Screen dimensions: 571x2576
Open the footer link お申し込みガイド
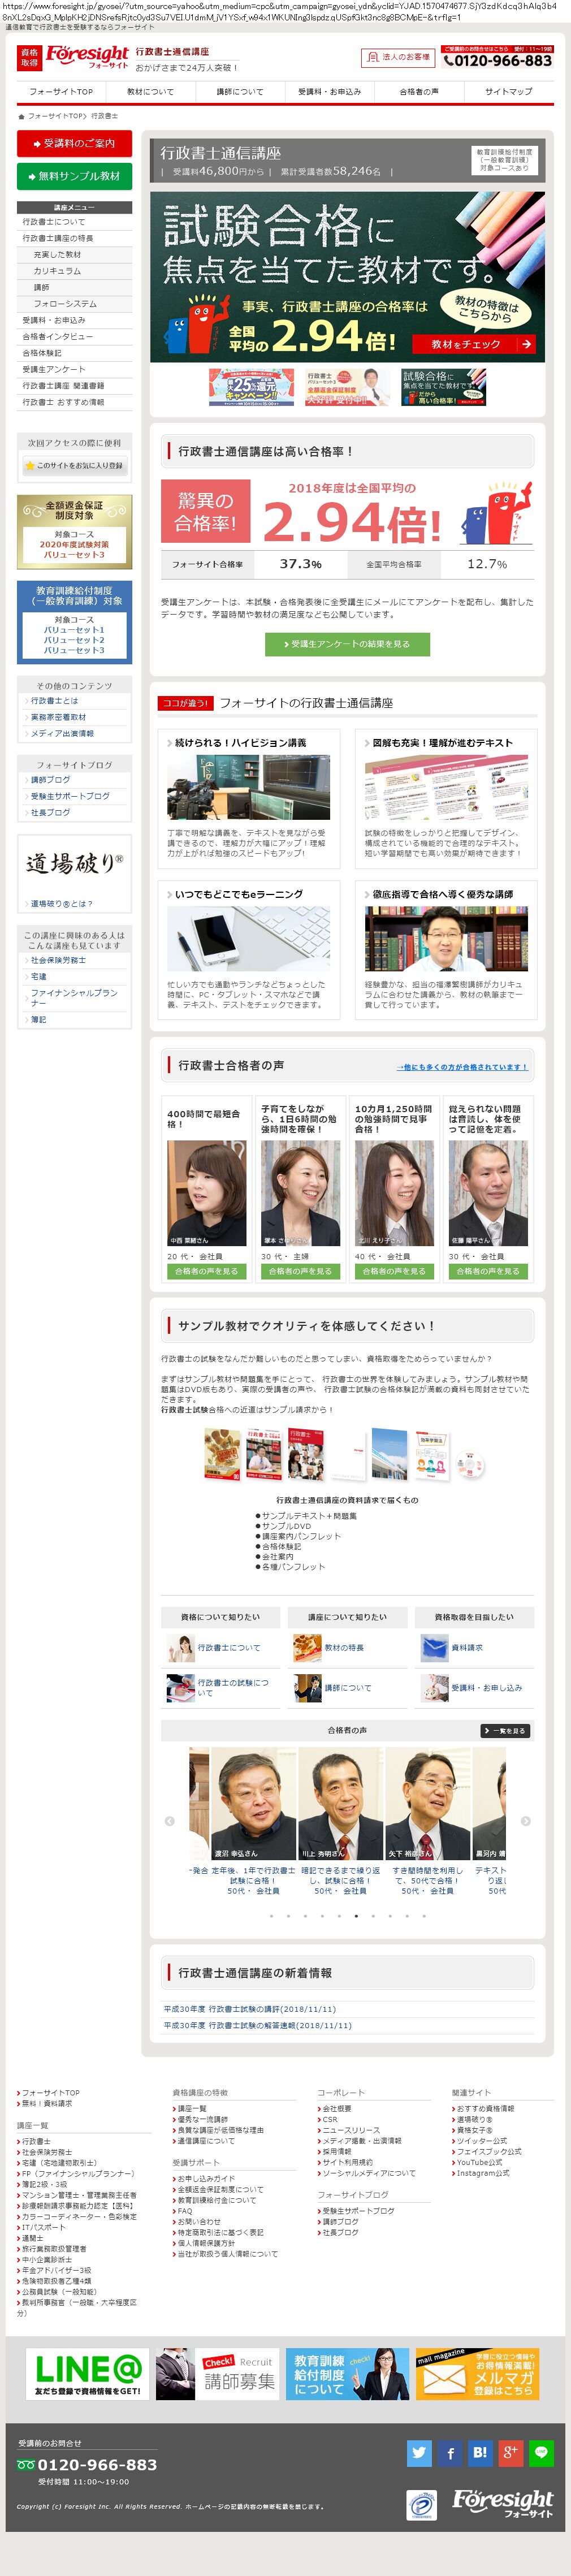[x=206, y=2178]
